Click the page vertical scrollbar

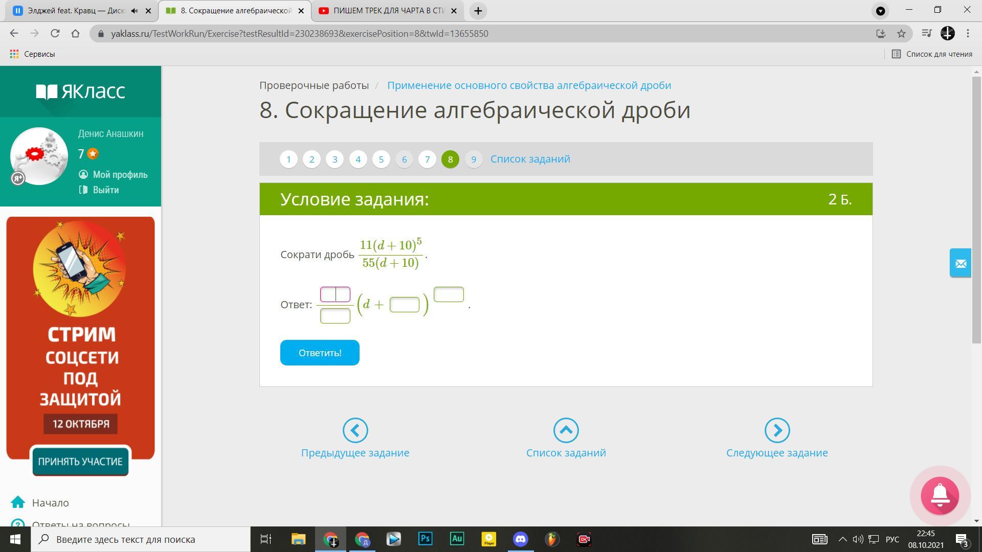click(976, 210)
